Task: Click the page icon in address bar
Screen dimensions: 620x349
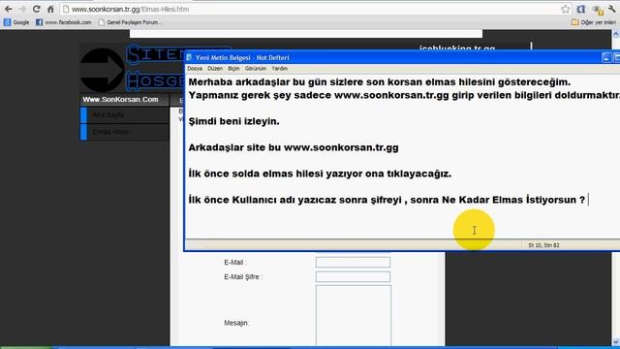Action: [66, 9]
